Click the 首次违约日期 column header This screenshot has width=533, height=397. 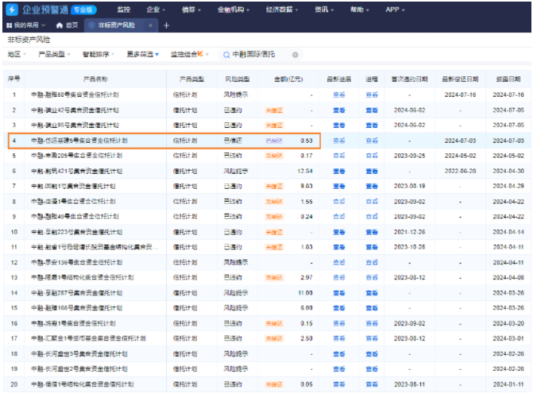(409, 79)
